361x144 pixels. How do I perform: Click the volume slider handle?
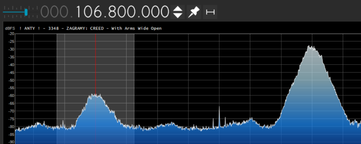pyautogui.click(x=26, y=12)
